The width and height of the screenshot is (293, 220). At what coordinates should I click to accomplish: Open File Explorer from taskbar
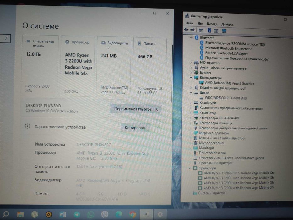click(x=20, y=214)
